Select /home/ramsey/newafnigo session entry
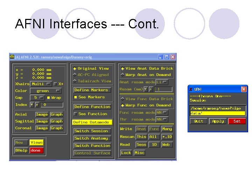252x189 pixels. click(x=218, y=108)
